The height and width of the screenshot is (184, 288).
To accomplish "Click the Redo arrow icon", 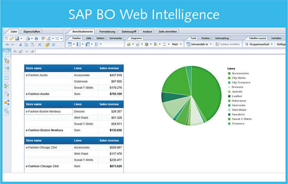I will coord(13,45).
